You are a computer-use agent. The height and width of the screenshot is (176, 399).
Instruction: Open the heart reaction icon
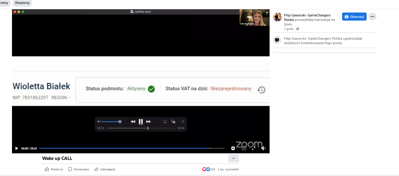tap(204, 169)
